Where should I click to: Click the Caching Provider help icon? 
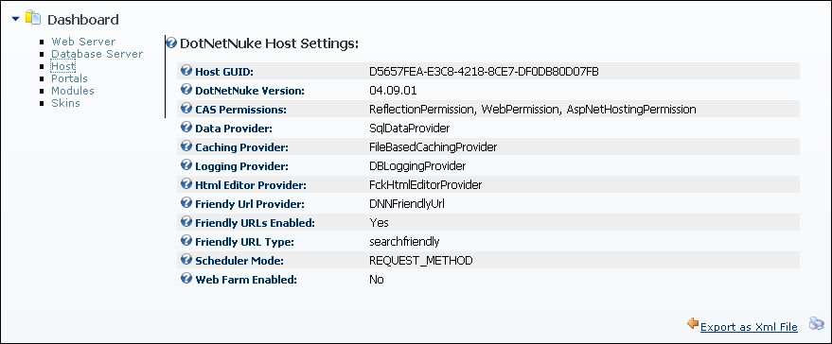point(186,146)
